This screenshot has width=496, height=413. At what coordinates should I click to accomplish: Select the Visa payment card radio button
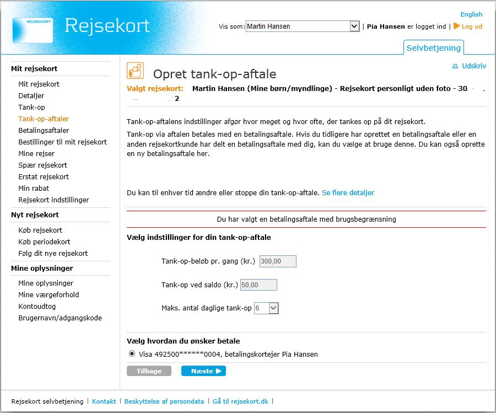(132, 354)
